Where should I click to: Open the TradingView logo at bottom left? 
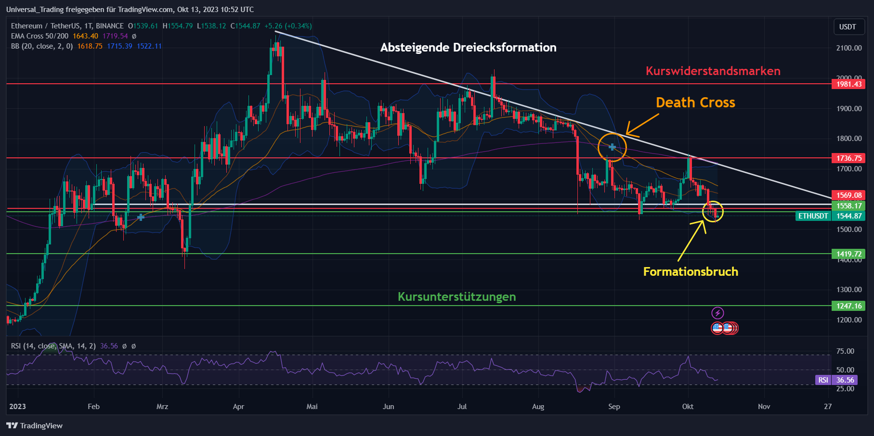[35, 425]
